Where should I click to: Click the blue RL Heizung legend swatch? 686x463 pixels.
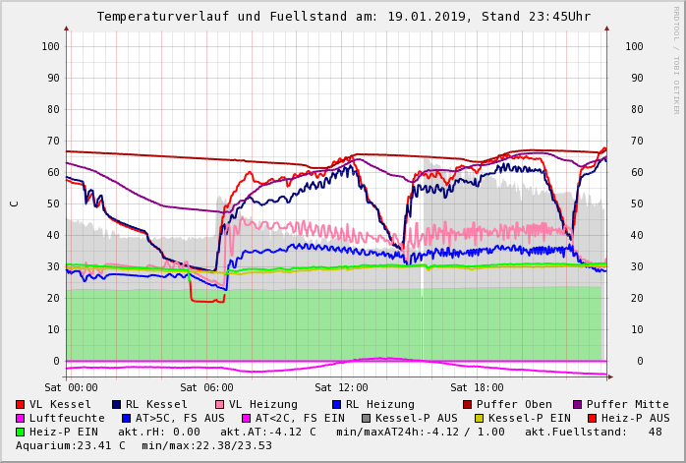(x=336, y=405)
